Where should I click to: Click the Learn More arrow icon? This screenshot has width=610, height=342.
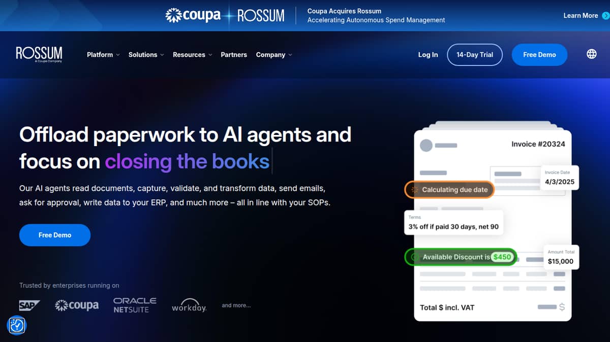(x=605, y=16)
